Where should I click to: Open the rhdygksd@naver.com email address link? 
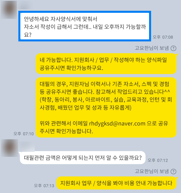pyautogui.click(x=117, y=123)
